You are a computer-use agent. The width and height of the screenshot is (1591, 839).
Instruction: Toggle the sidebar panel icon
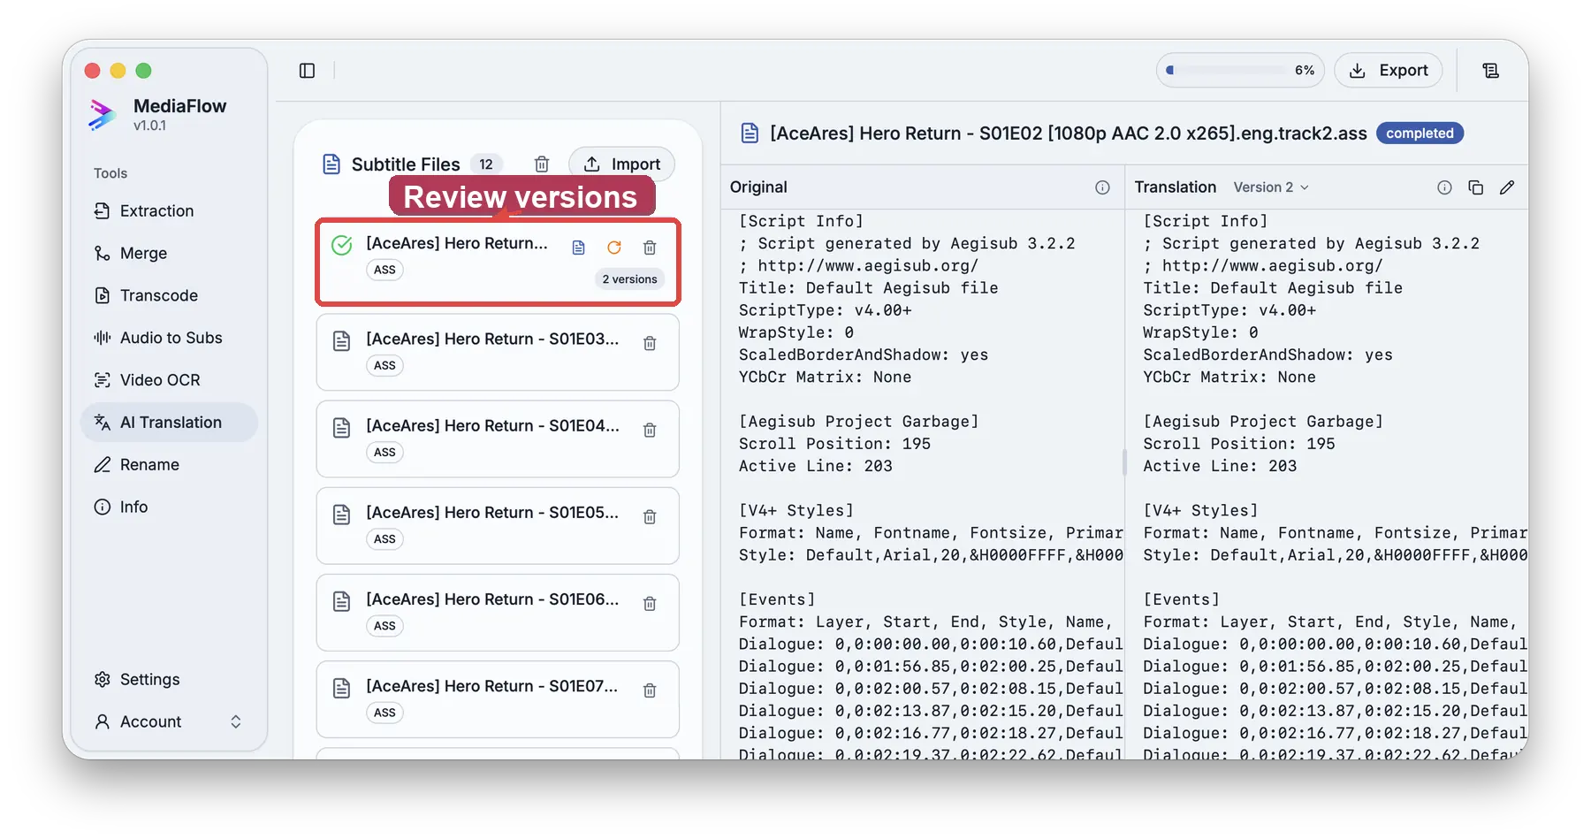click(307, 71)
